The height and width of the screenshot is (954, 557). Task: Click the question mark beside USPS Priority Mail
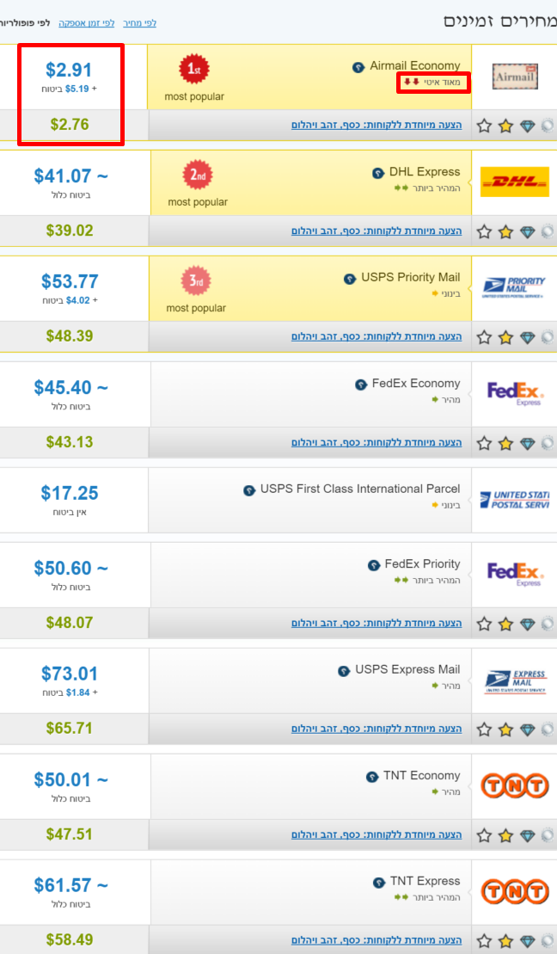point(350,279)
